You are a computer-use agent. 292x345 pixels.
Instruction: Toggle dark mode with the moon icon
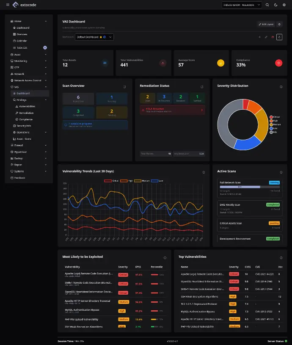click(x=275, y=5)
